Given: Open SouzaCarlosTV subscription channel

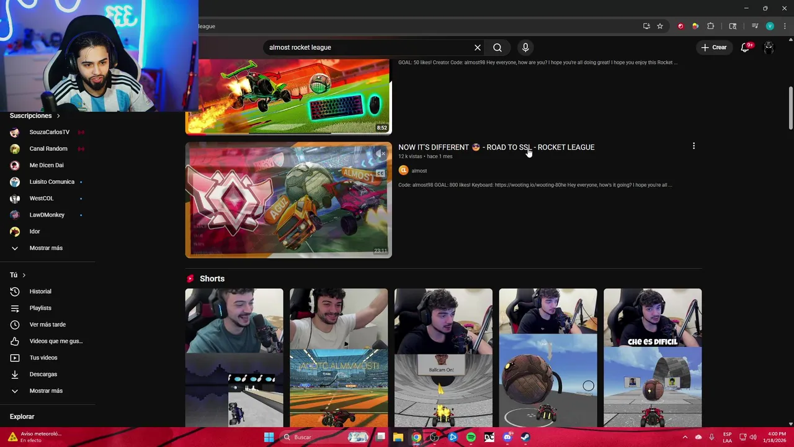Looking at the screenshot, I should click(50, 132).
